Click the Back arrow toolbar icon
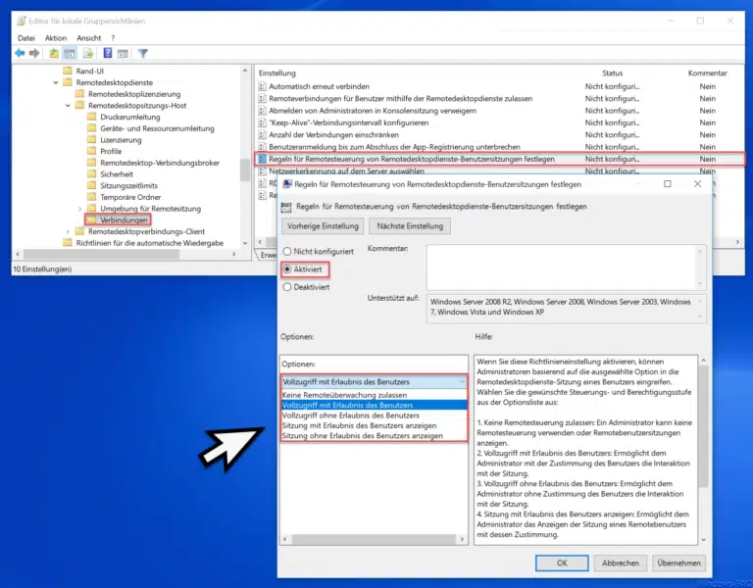Viewport: 753px width, 588px height. pos(20,53)
